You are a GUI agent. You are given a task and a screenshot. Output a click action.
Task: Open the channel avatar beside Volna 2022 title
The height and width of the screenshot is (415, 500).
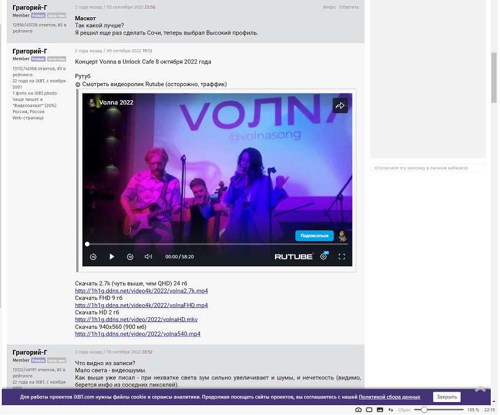point(92,102)
